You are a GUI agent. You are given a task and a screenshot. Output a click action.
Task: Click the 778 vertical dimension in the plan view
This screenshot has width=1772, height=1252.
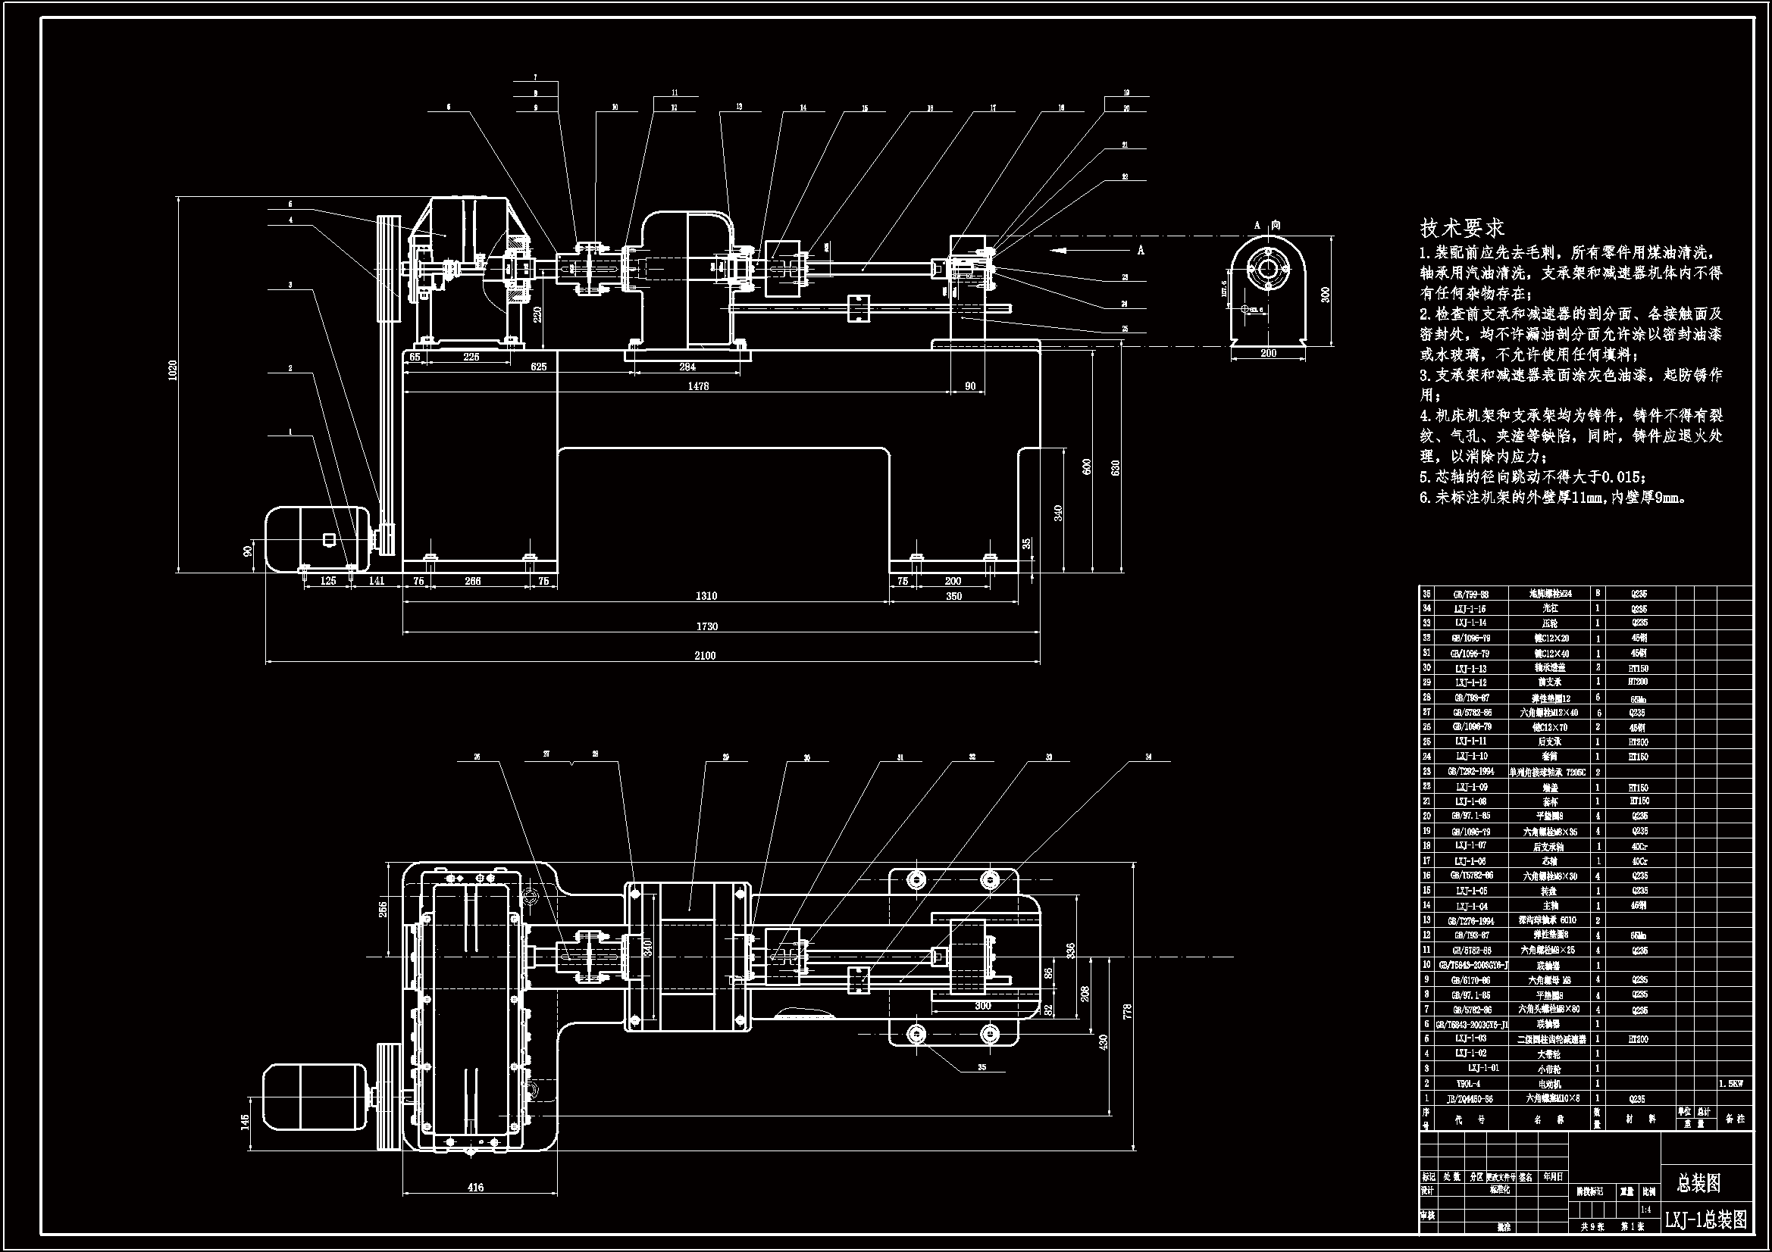click(x=1128, y=1013)
